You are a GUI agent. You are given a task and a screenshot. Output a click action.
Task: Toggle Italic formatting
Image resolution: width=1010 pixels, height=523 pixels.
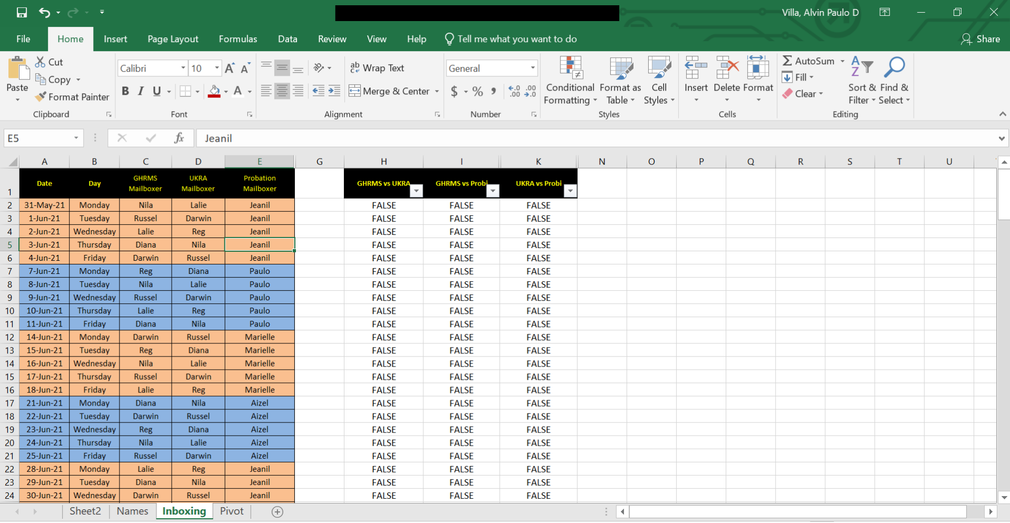(141, 91)
